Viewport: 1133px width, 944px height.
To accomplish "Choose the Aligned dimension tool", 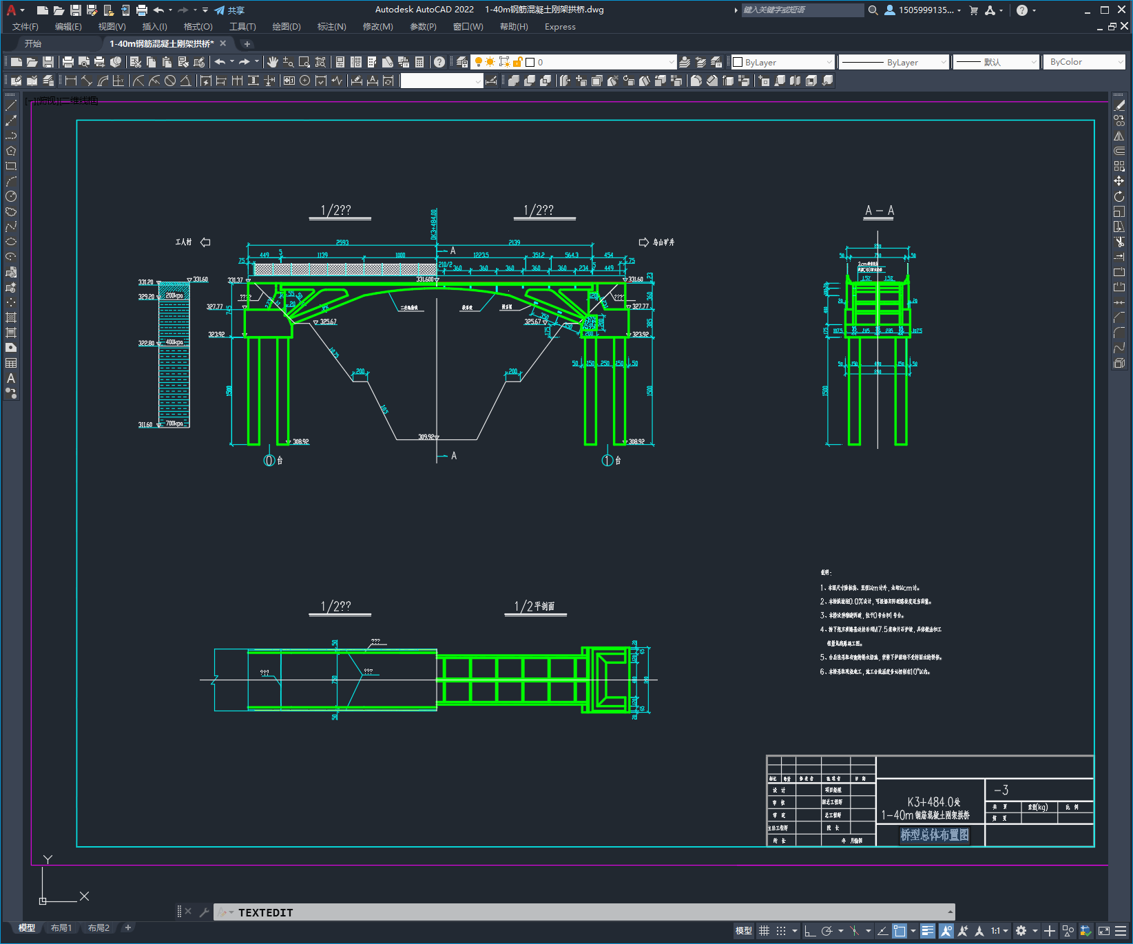I will tap(87, 81).
